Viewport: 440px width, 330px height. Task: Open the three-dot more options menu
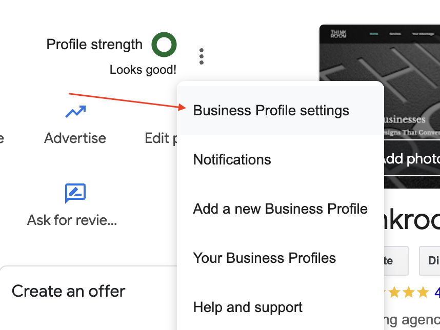tap(201, 56)
